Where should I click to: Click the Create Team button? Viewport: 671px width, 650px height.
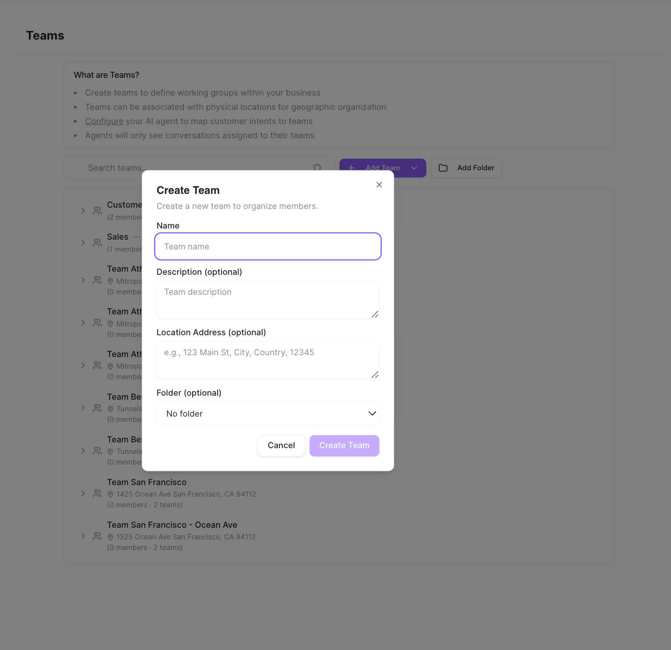tap(344, 445)
